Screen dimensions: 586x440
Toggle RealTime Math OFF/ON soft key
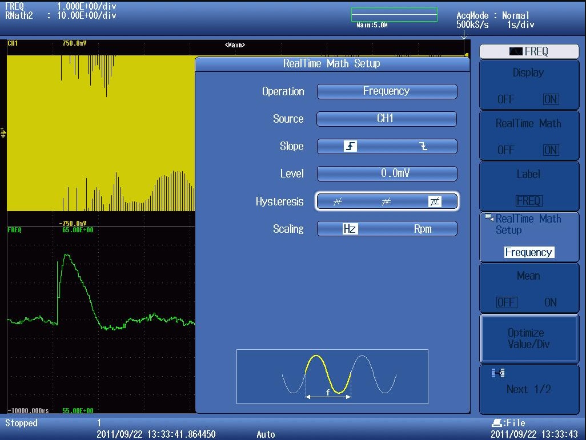(x=528, y=136)
